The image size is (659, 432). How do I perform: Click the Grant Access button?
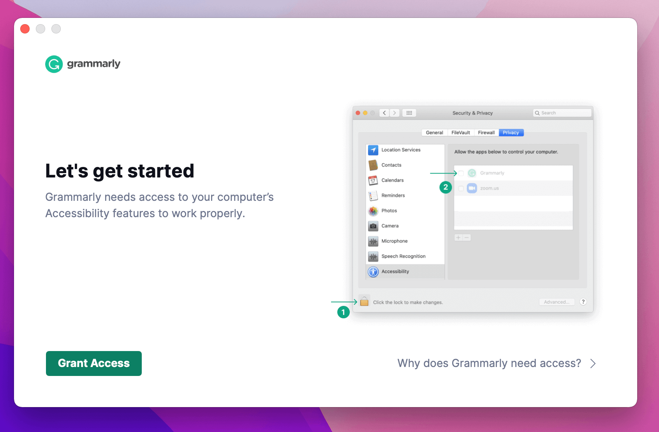94,363
